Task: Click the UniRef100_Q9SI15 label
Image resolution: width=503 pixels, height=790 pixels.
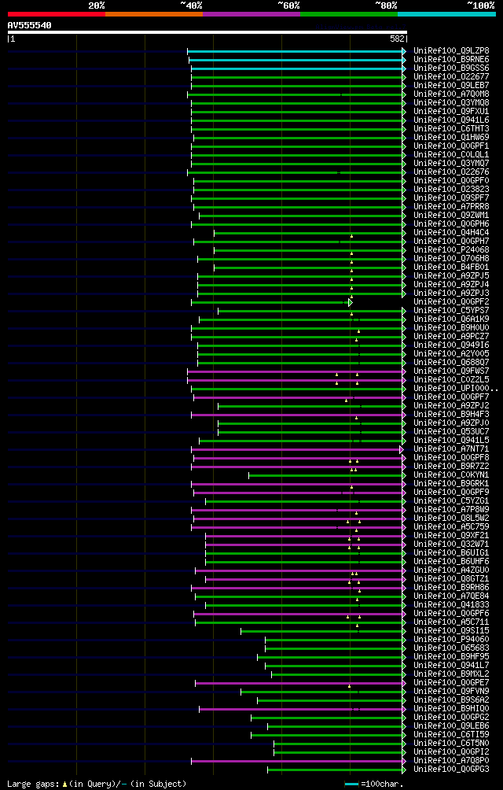Action: [451, 630]
